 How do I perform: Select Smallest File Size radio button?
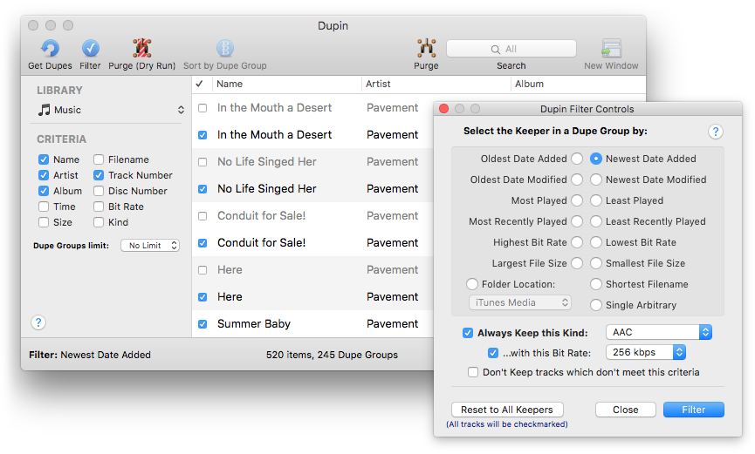click(x=595, y=263)
